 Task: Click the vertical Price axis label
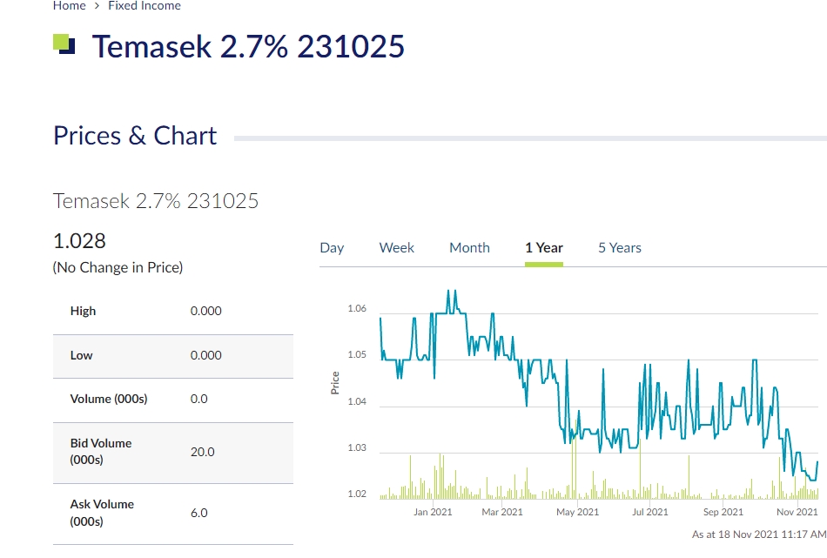[335, 383]
